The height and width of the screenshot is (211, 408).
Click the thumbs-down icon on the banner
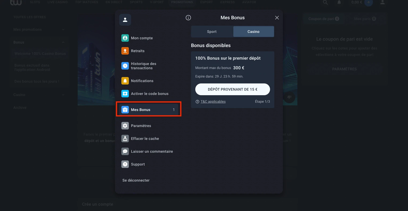pyautogui.click(x=289, y=97)
